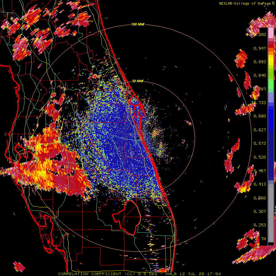Click the bright green segment of the color bar
The width and height of the screenshot is (276, 276).
click(271, 84)
